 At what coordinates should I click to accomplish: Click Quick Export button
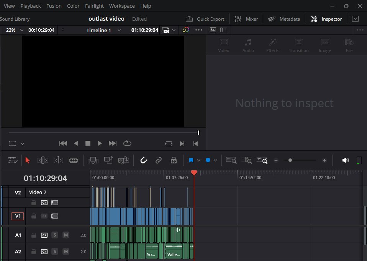pyautogui.click(x=205, y=19)
